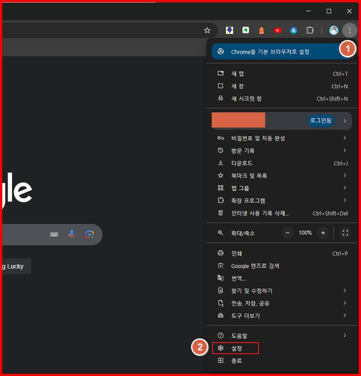Open Settings (설정)
The width and height of the screenshot is (361, 376).
[282, 348]
